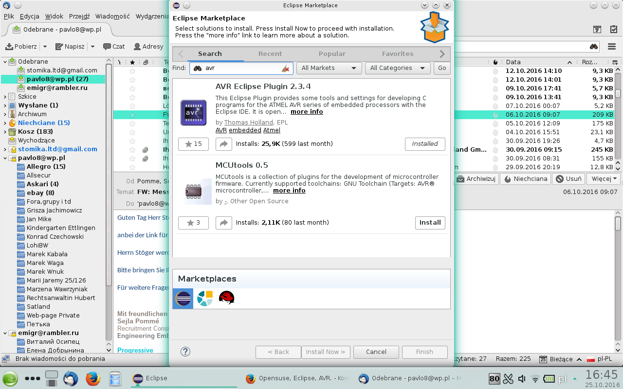623x389 pixels.
Task: Choose displayed columns in the Thunderbird message list
Action: click(615, 62)
